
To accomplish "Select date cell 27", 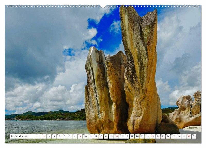I will click(x=173, y=136).
